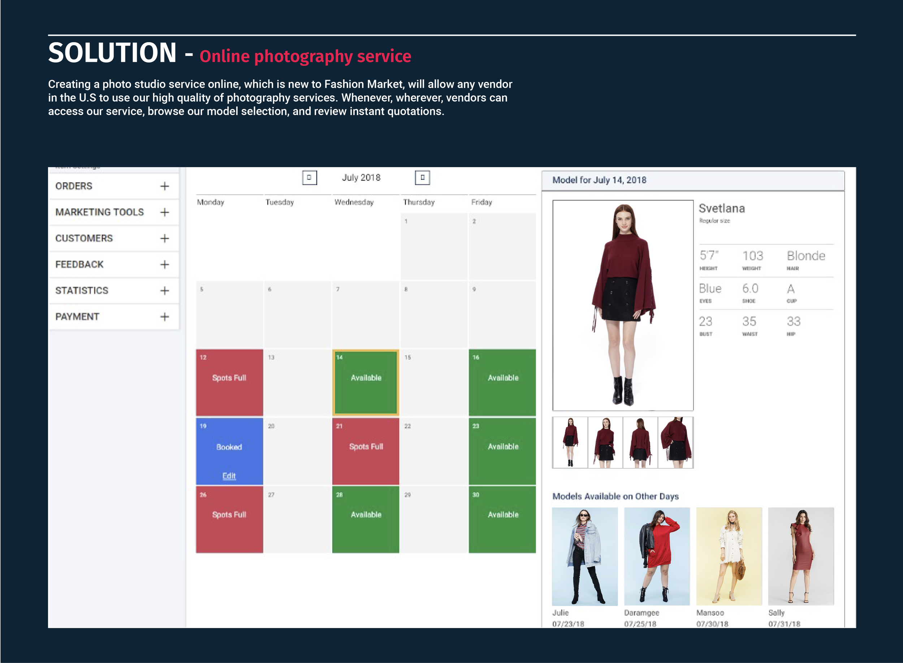This screenshot has height=663, width=903.
Task: Click the previous month arrow icon
Action: click(309, 177)
